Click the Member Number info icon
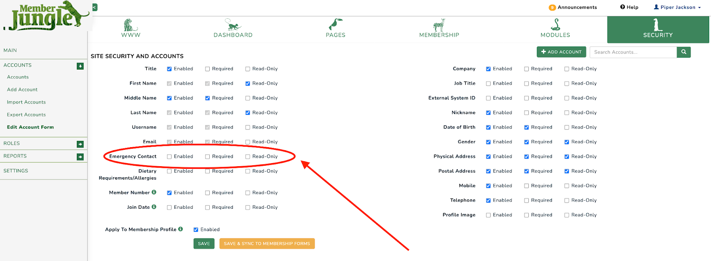Image resolution: width=711 pixels, height=261 pixels. pyautogui.click(x=154, y=192)
